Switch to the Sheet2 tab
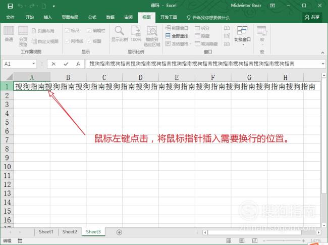The height and width of the screenshot is (245, 328). tap(70, 232)
